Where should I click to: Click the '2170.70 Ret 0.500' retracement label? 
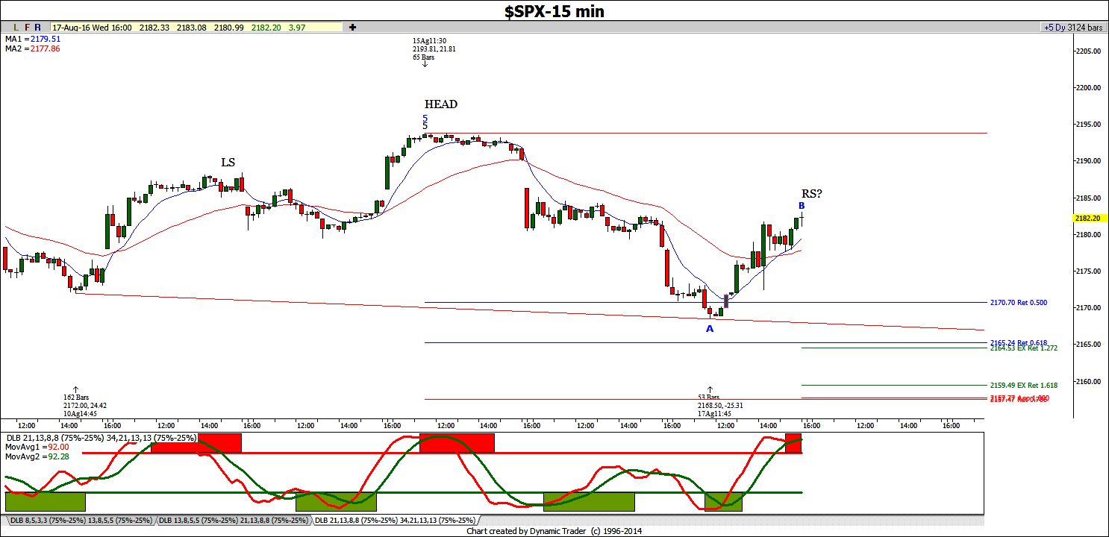point(1019,303)
